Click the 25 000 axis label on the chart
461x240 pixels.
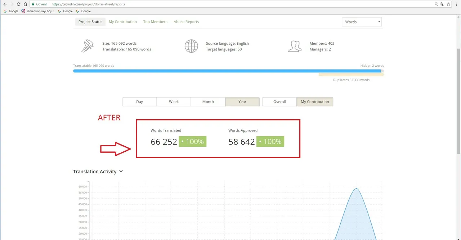pos(82,228)
